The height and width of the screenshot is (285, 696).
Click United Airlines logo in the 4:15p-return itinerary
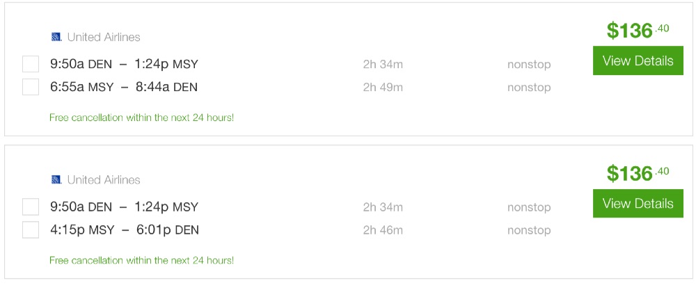[x=56, y=180]
